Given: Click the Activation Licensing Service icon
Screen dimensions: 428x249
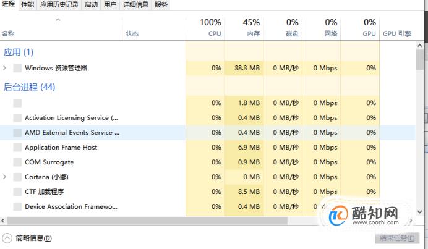Looking at the screenshot, I should click(x=17, y=117).
